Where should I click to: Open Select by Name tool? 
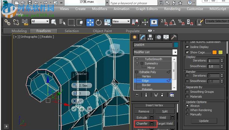click(62, 22)
